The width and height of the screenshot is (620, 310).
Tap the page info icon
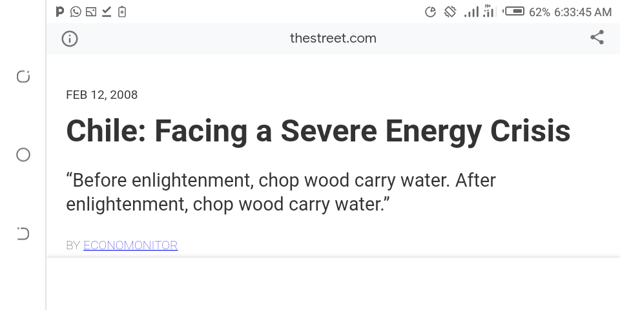pyautogui.click(x=70, y=39)
